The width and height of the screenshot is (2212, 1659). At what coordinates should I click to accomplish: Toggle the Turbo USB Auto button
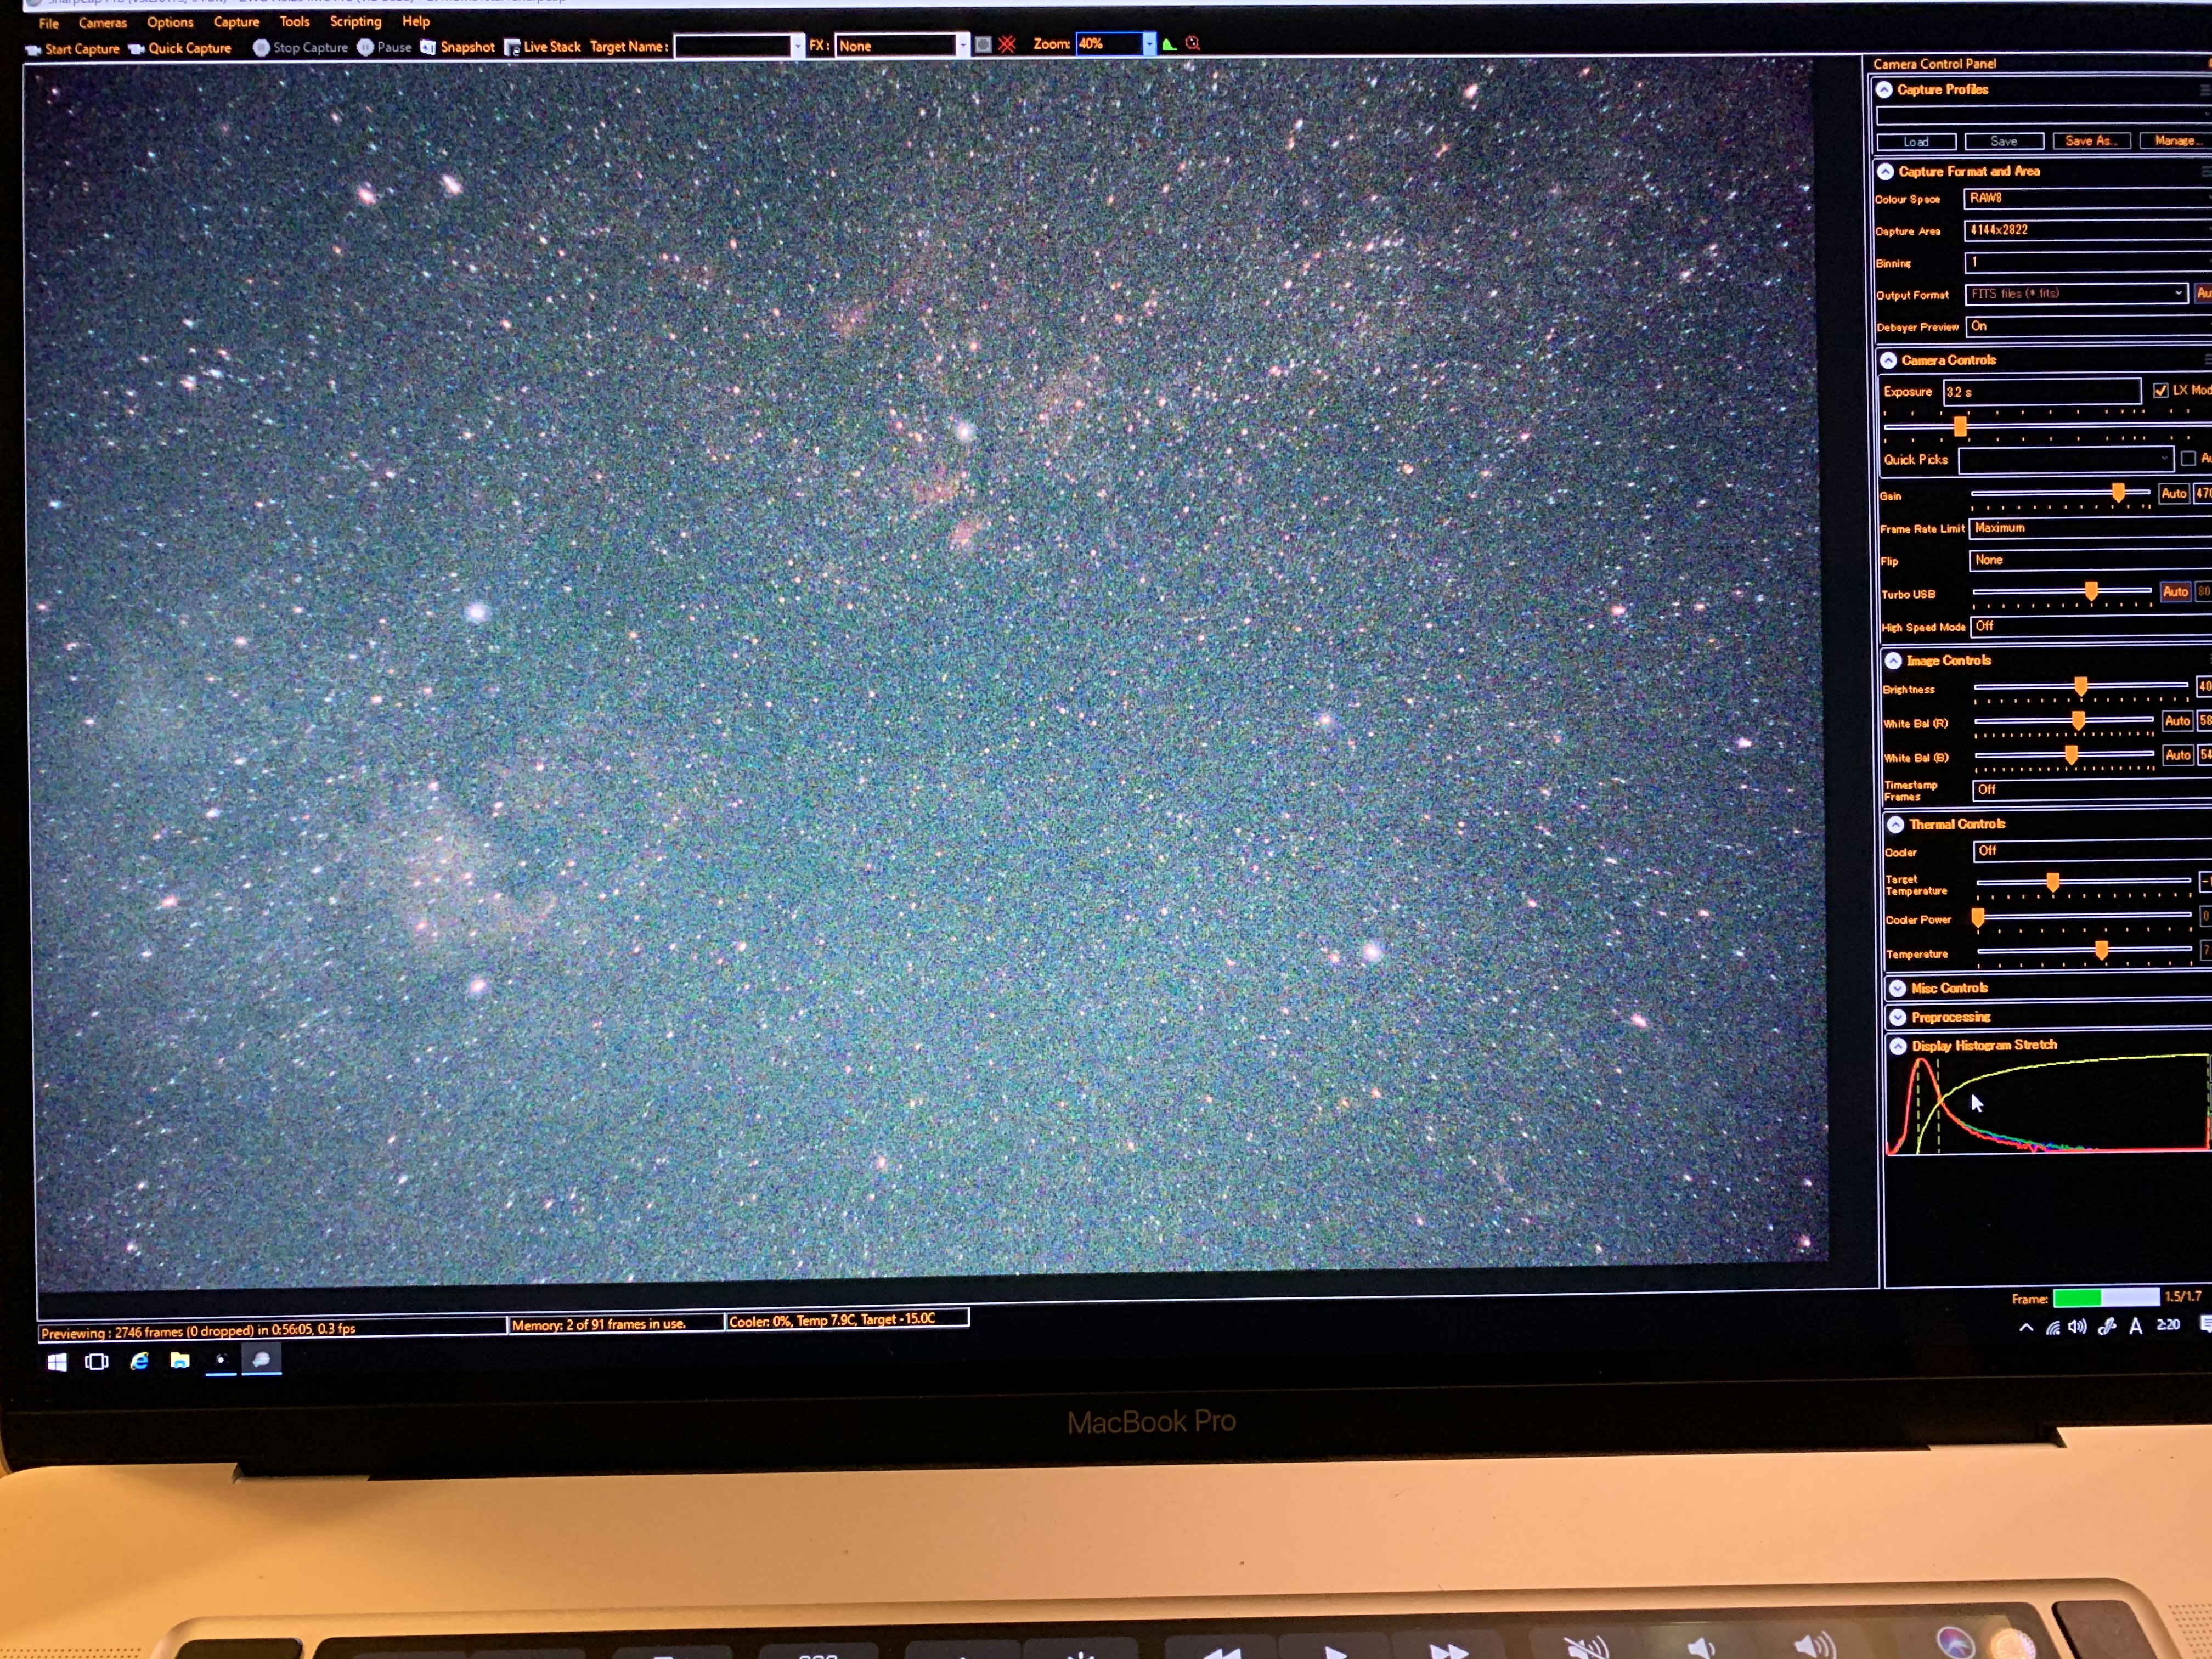[x=2175, y=592]
